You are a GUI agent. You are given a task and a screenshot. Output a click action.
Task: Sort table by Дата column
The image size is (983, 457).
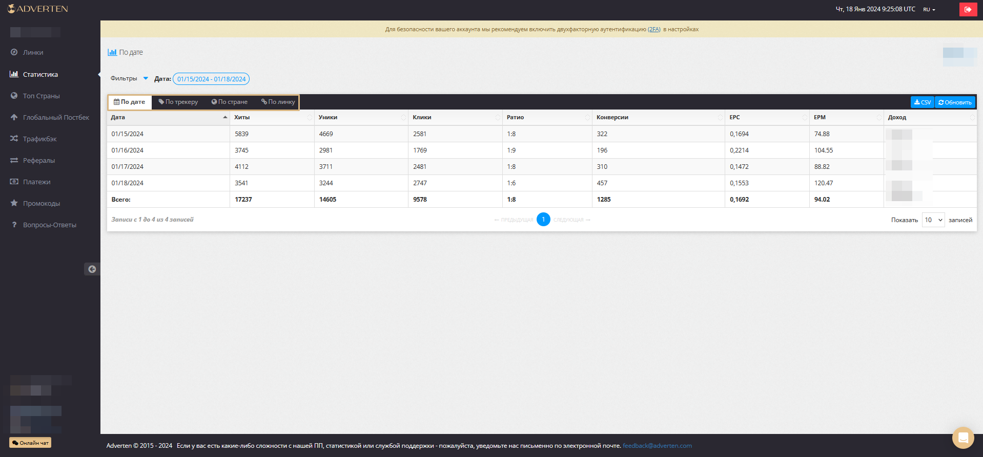coord(169,117)
